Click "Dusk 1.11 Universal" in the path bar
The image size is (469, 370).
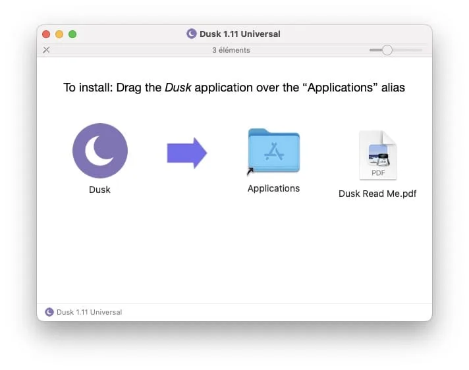(89, 312)
